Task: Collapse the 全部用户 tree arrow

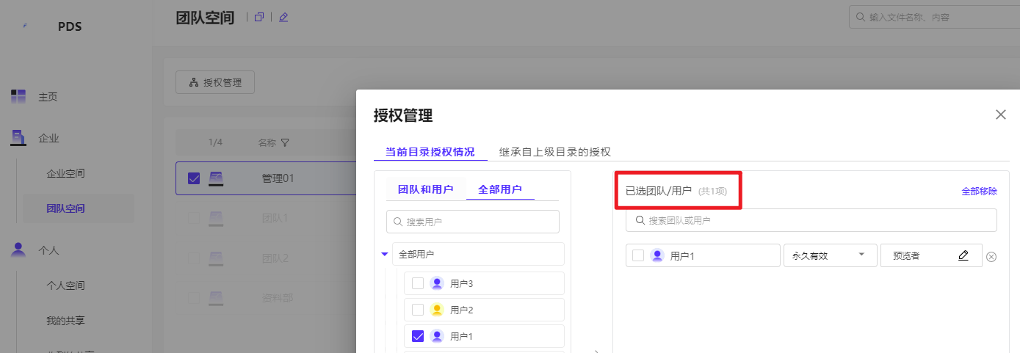Action: click(x=384, y=255)
